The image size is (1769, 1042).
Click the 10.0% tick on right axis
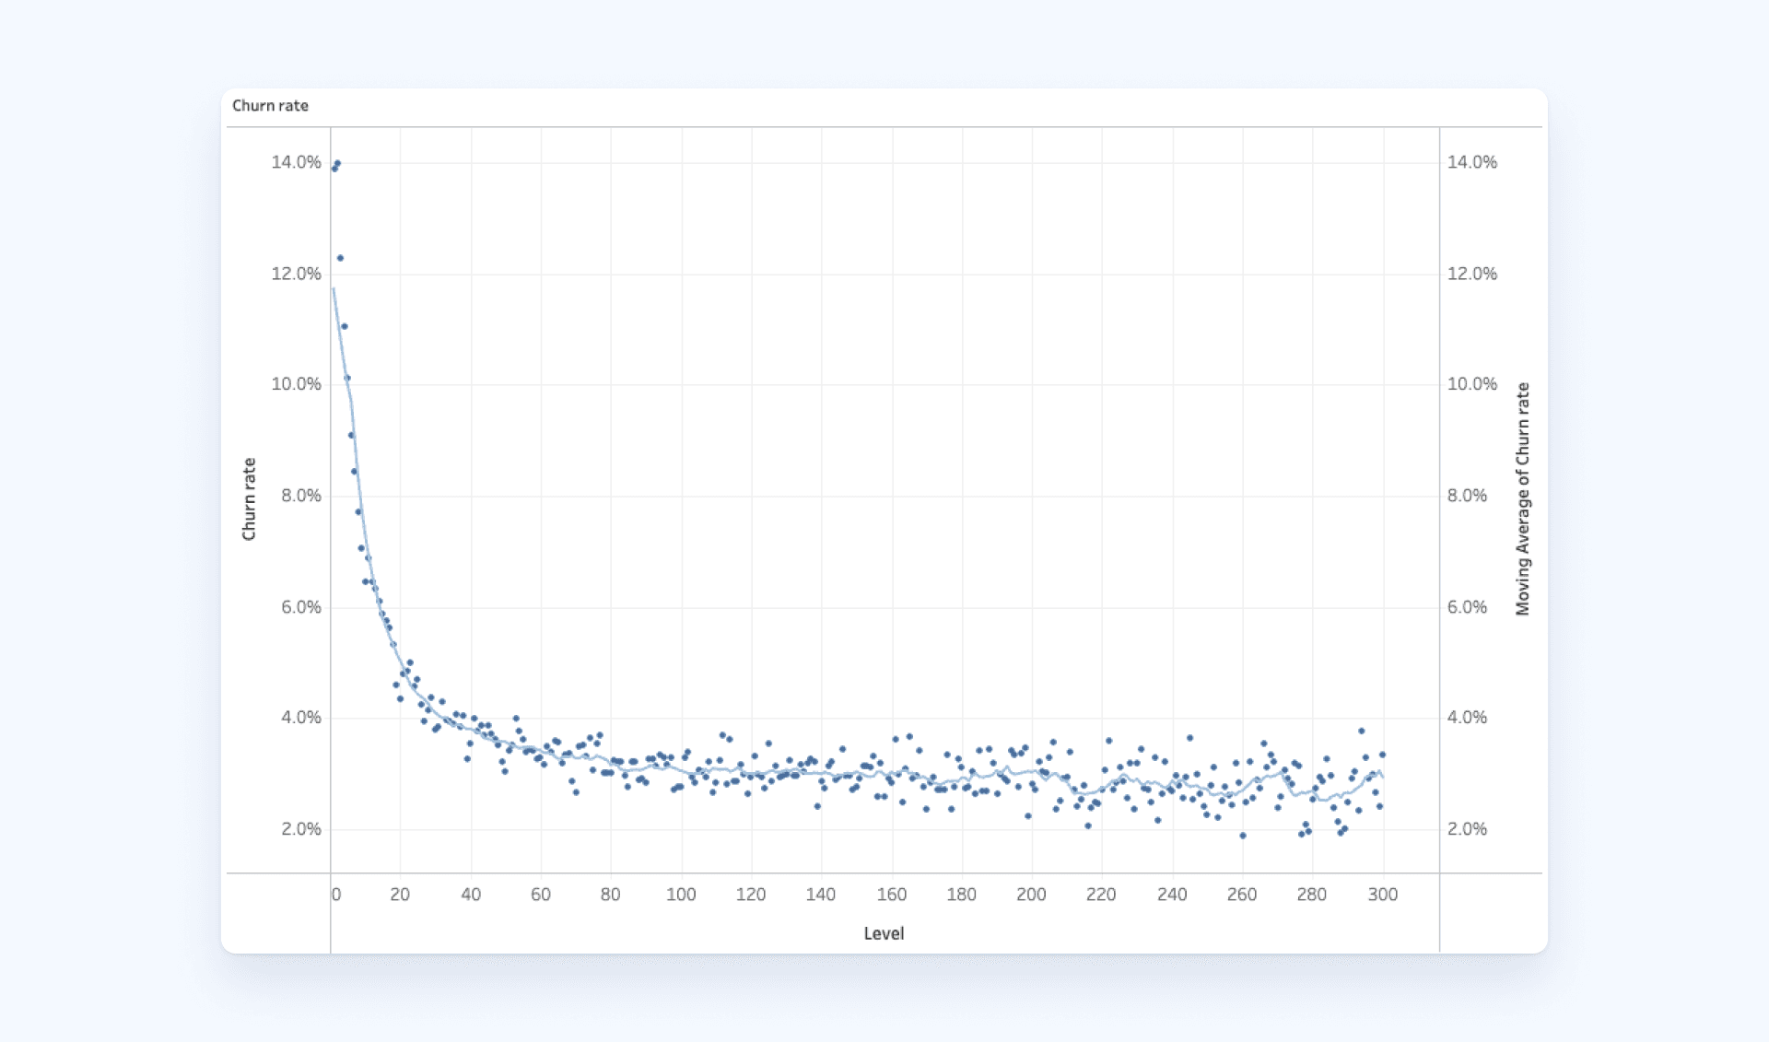pos(1471,384)
